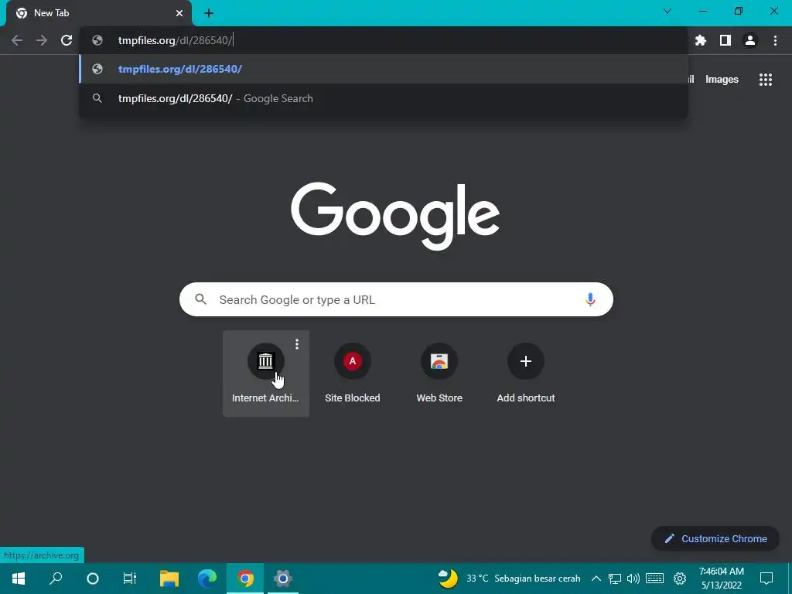Expand the tab search chevron
The width and height of the screenshot is (792, 594).
pyautogui.click(x=667, y=11)
